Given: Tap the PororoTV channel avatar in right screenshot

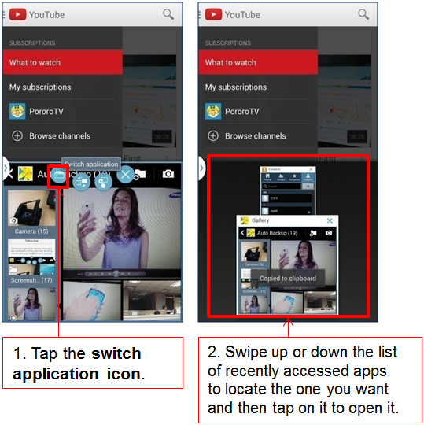Looking at the screenshot, I should tap(213, 111).
